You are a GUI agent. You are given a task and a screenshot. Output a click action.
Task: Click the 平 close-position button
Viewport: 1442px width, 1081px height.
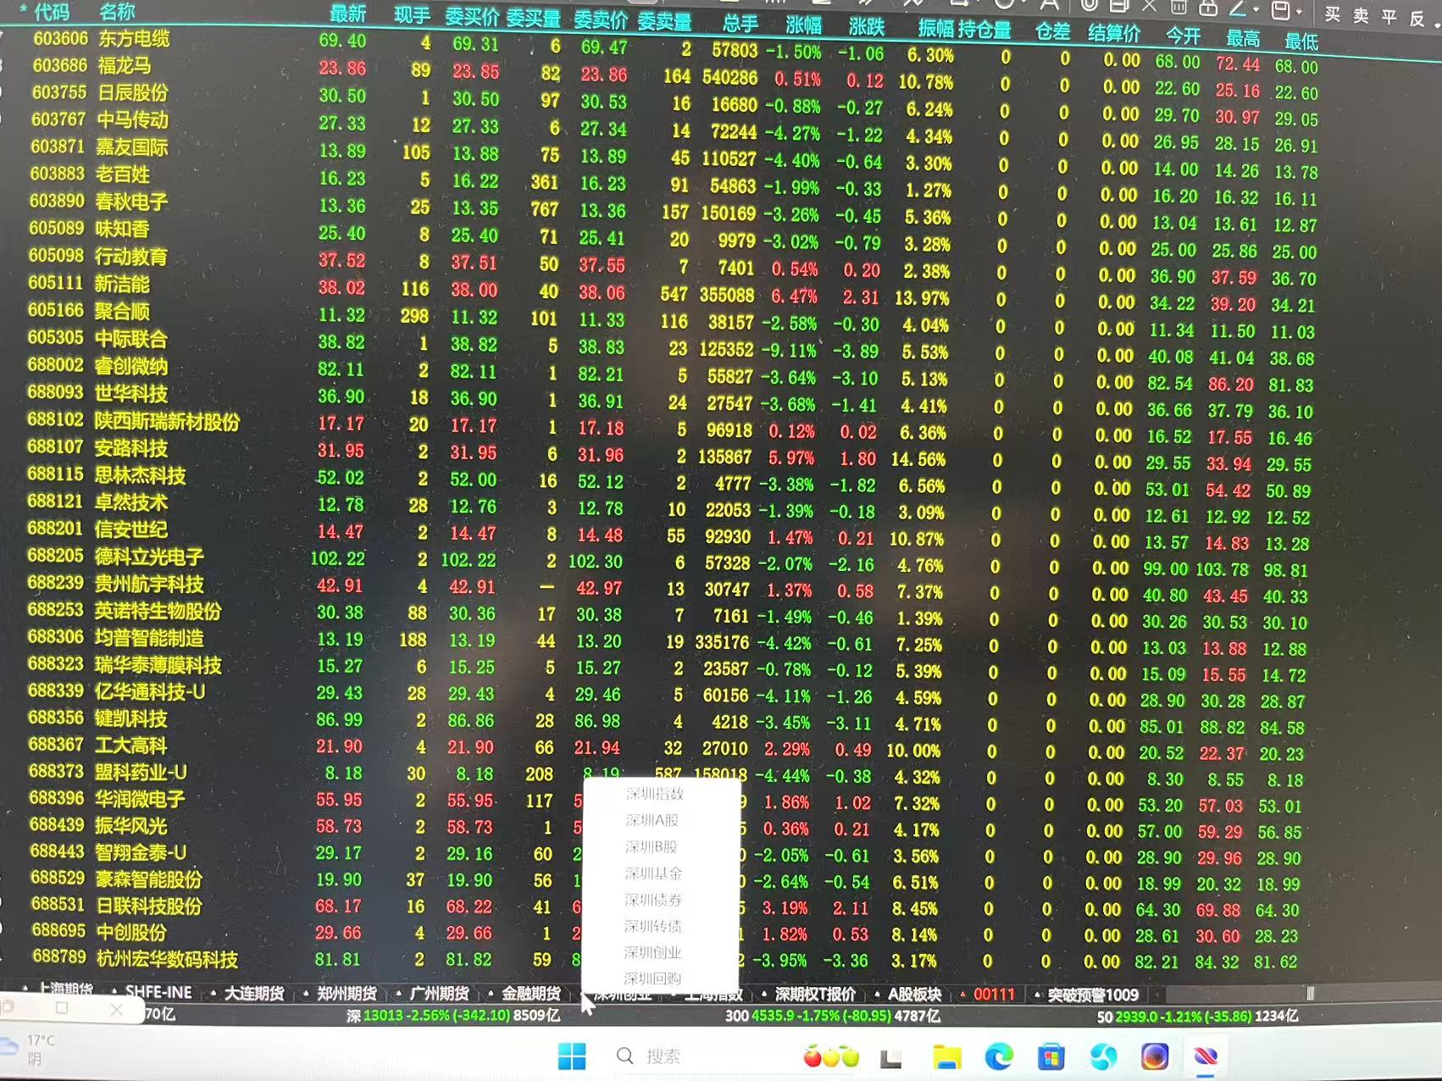coord(1389,17)
